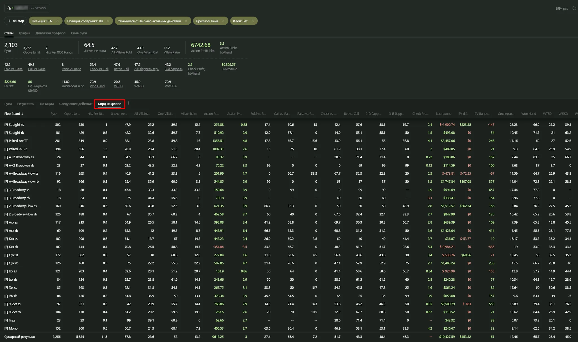The image size is (578, 342).
Task: Open the Результаты tab
Action: 26,104
